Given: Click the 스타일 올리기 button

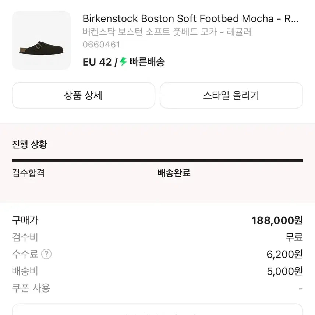Looking at the screenshot, I should (x=231, y=96).
